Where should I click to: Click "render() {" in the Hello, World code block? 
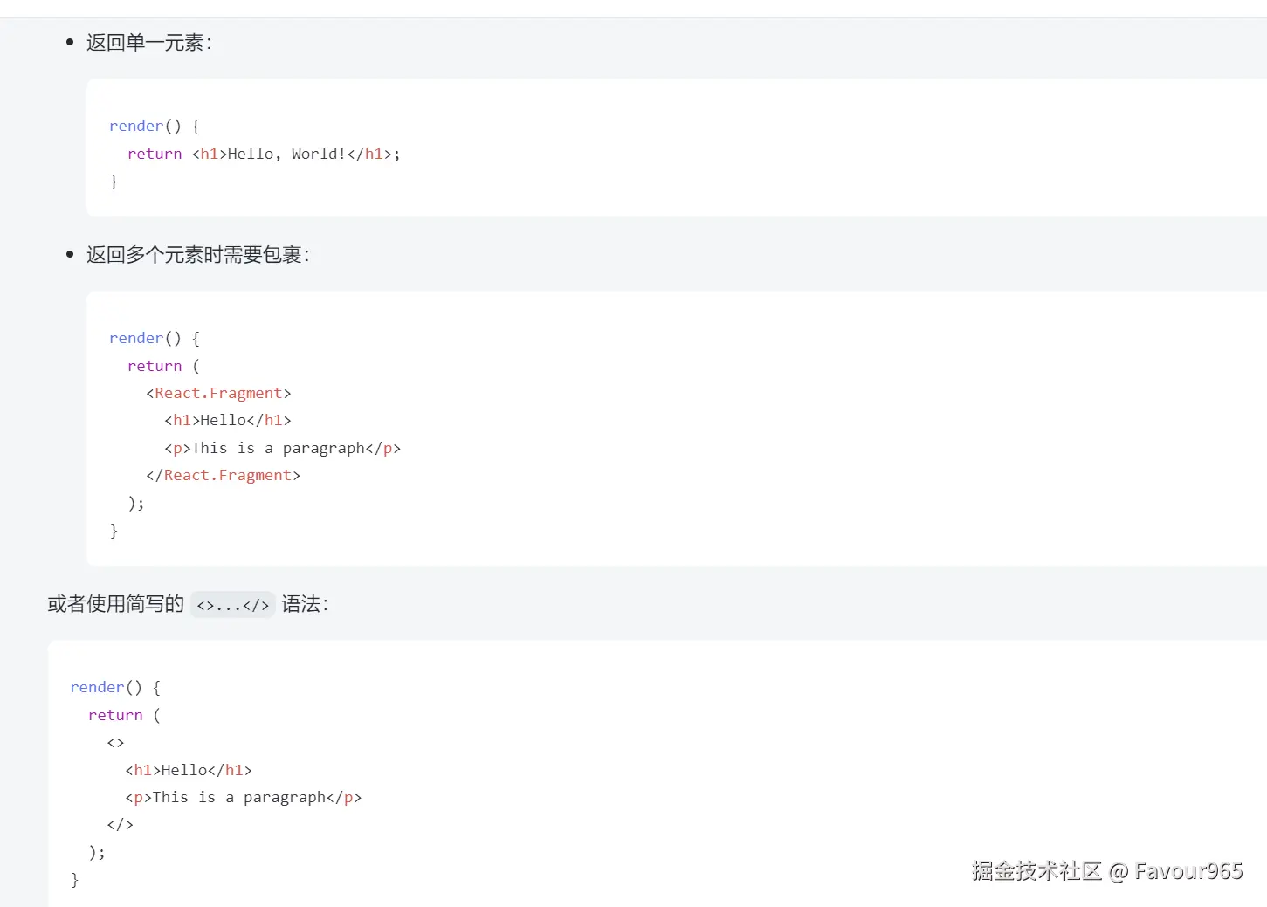tap(155, 126)
